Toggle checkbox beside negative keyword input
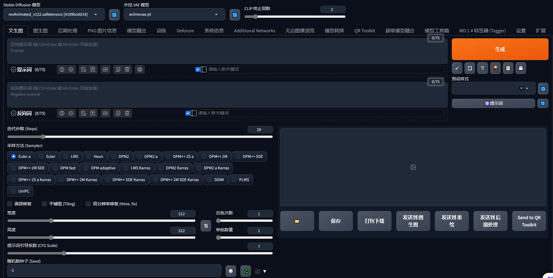 point(188,113)
